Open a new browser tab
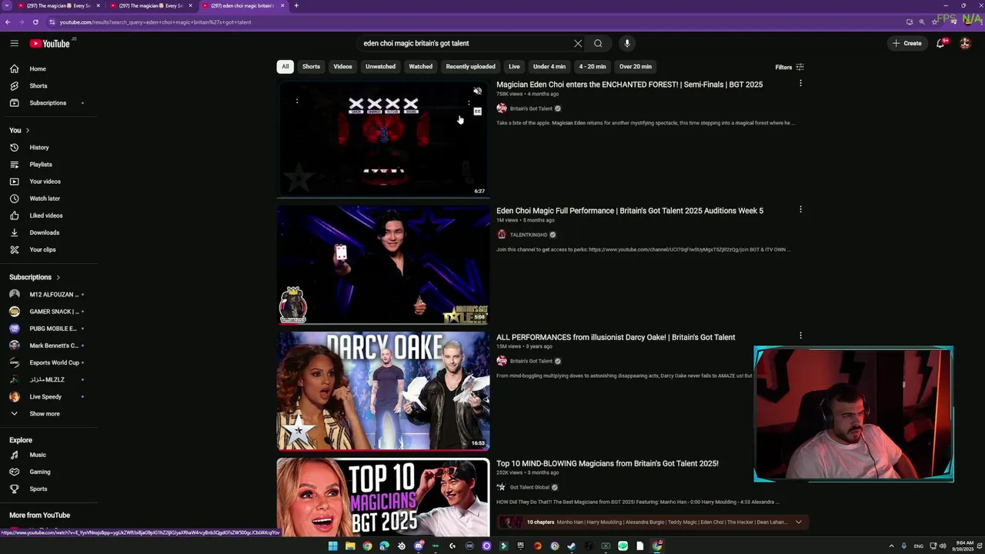985x554 pixels. point(296,5)
